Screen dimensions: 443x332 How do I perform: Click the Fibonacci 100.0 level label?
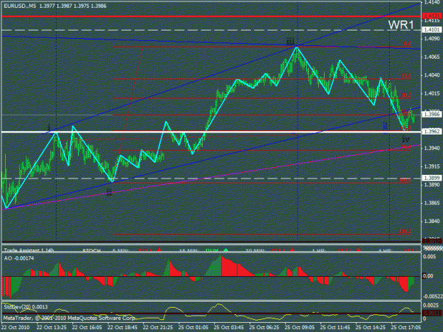405,180
